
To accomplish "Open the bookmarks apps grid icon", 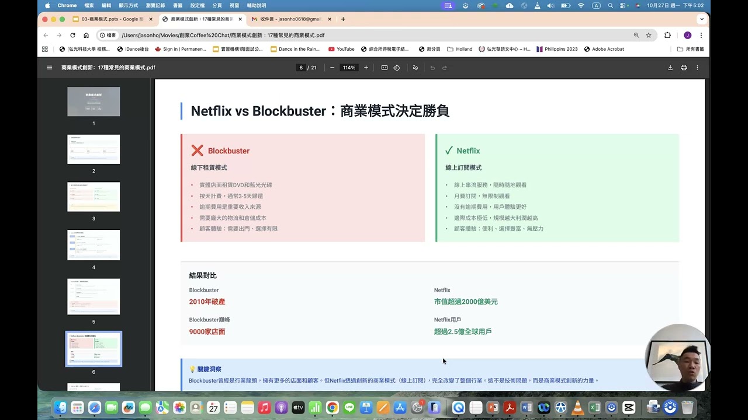I will point(46,49).
